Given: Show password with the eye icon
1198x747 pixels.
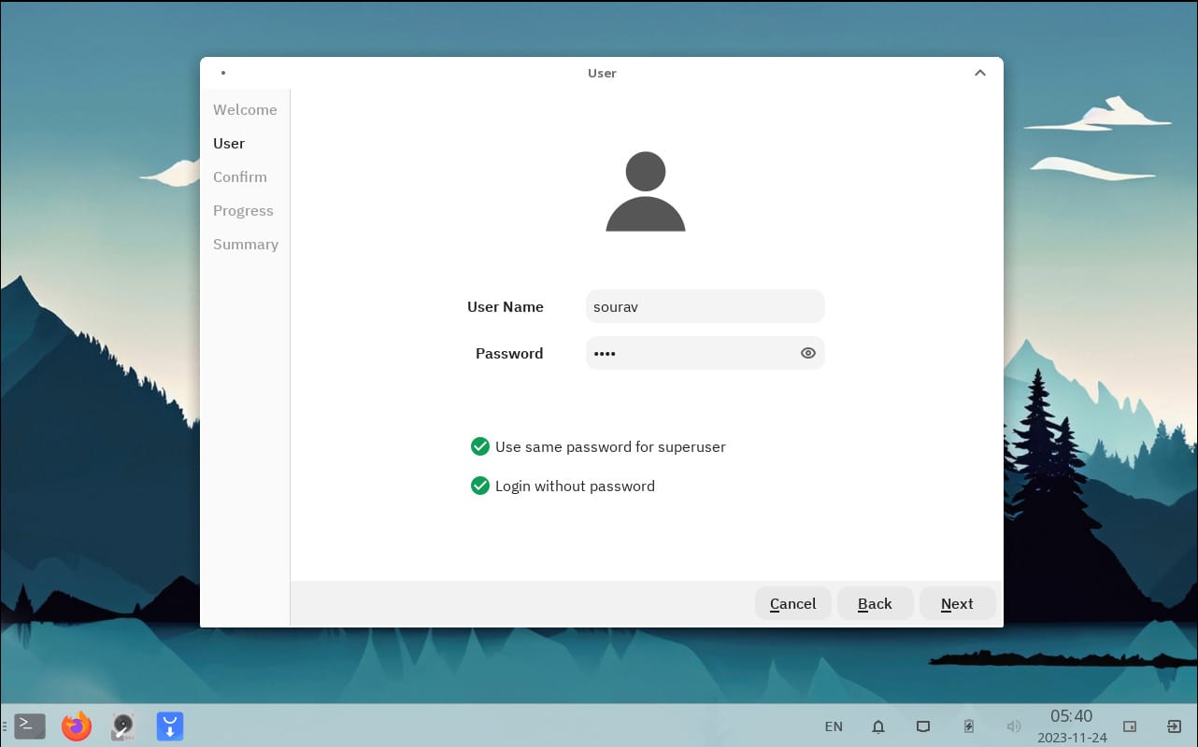Looking at the screenshot, I should pos(808,353).
